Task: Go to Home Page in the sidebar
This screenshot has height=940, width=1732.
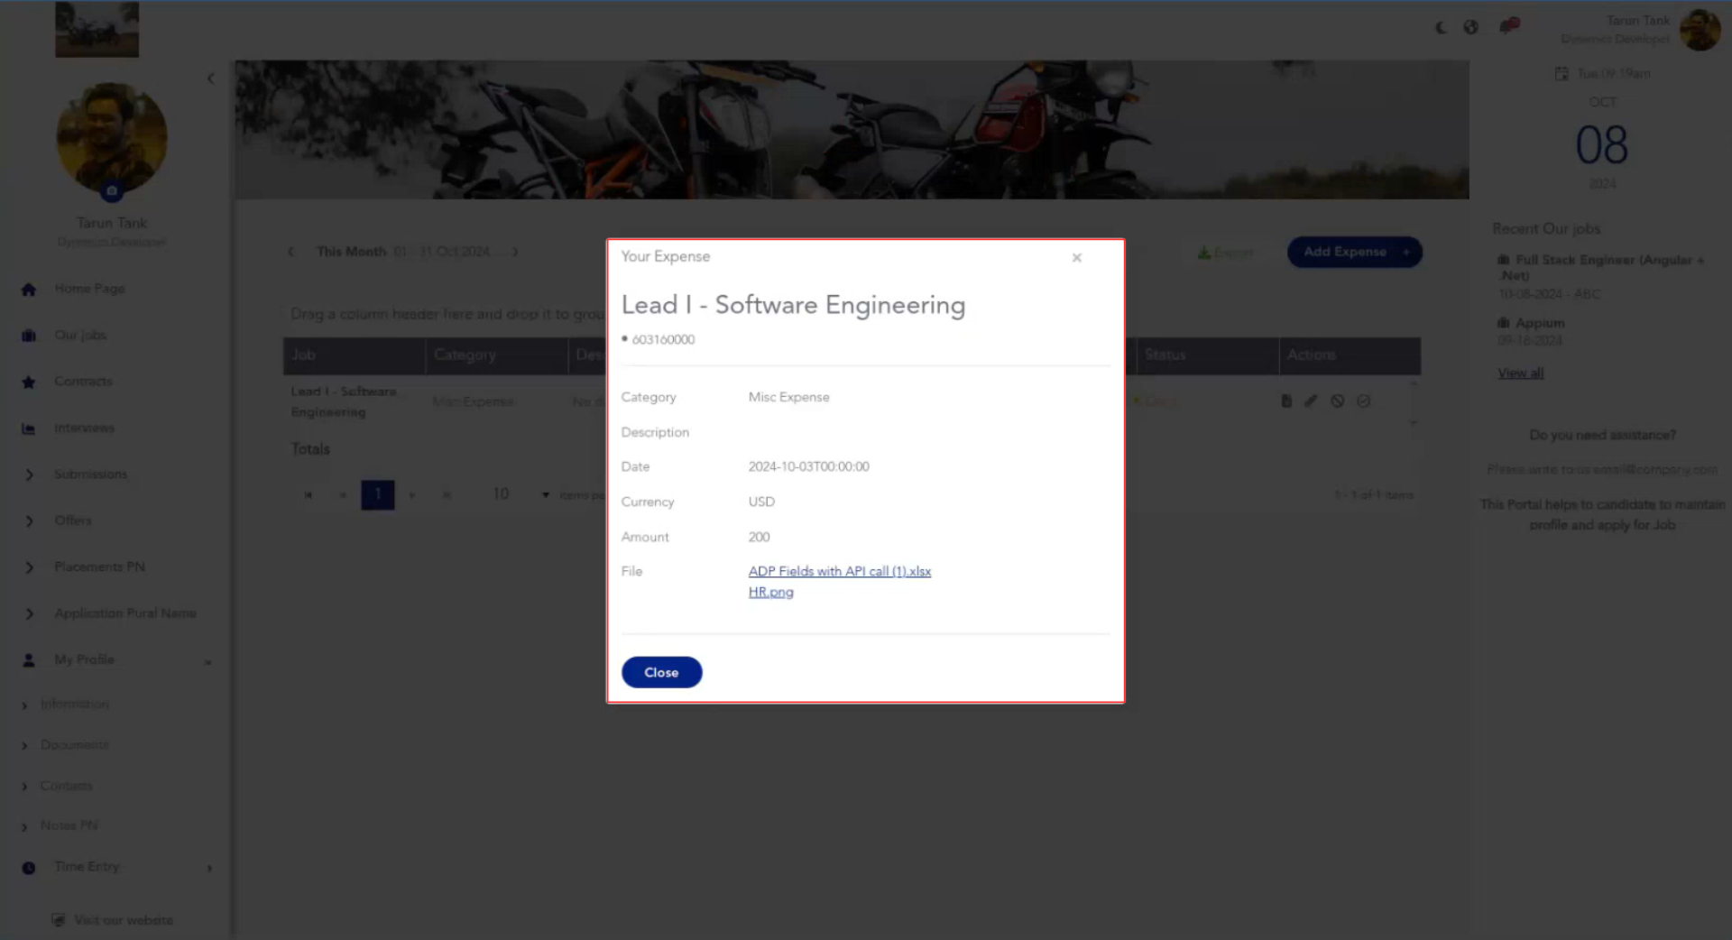Action: 89,289
